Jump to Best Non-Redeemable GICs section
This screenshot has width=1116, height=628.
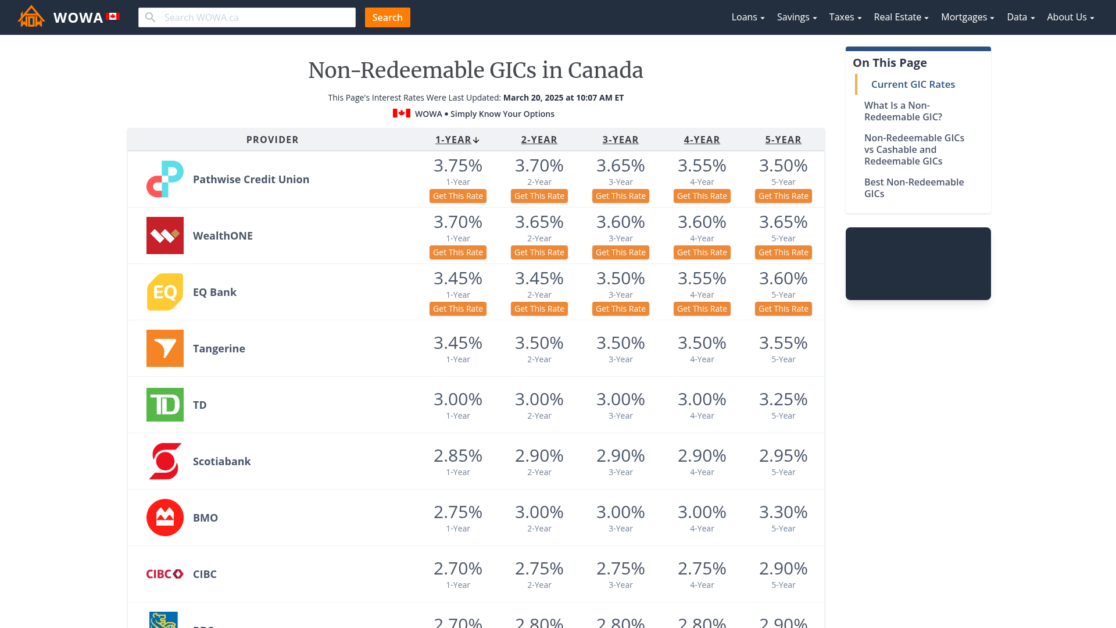tap(914, 188)
